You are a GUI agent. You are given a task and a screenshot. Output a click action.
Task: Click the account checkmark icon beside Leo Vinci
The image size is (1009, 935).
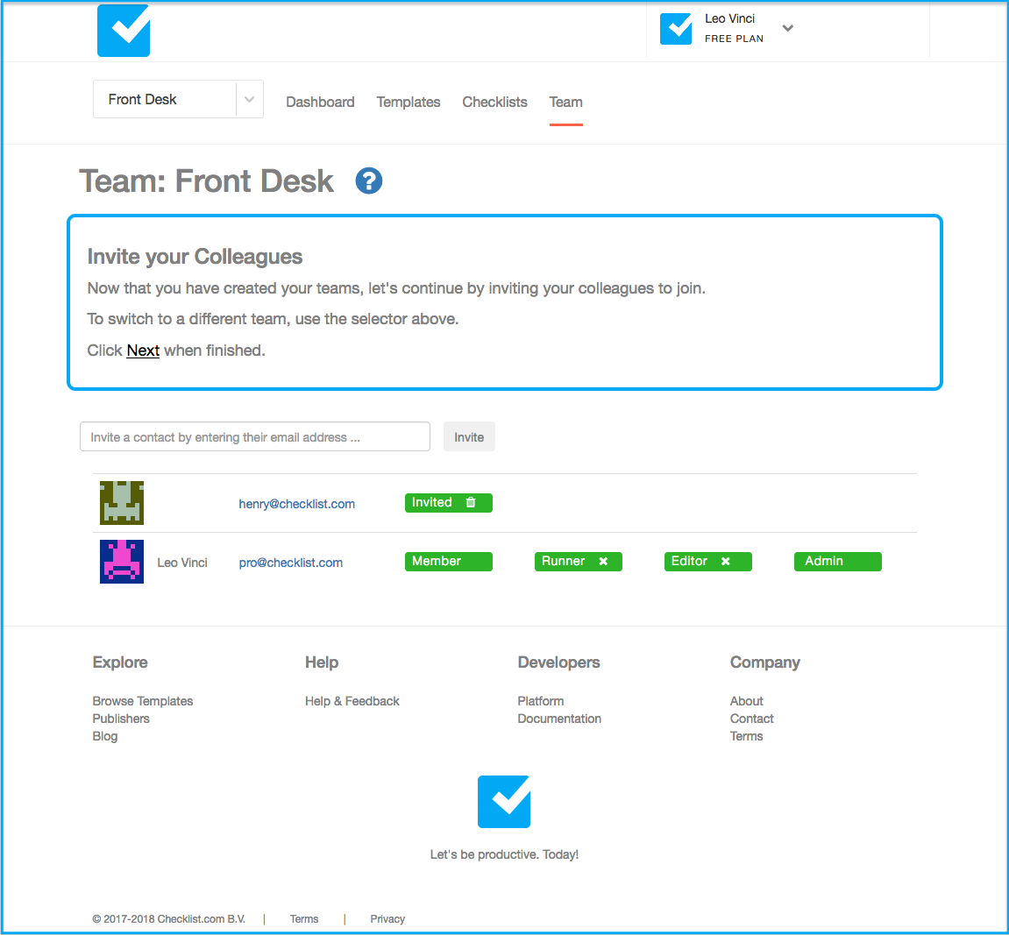point(676,29)
